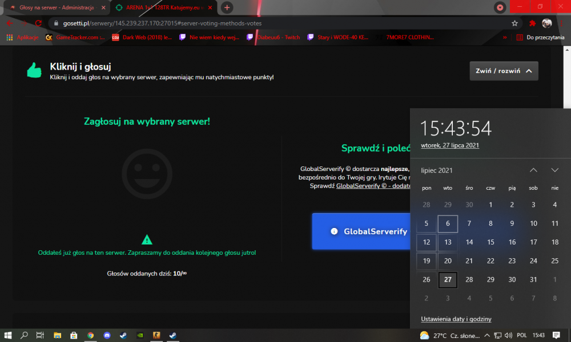Close the Głosy na serwer tab
Viewport: 571px width, 342px height.
point(103,7)
